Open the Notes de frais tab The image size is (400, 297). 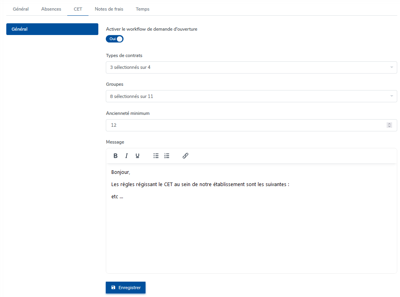109,9
